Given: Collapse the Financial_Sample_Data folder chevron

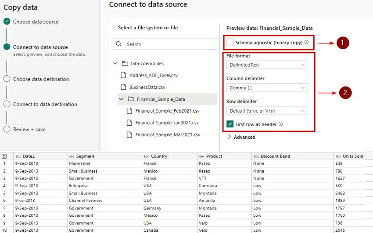Looking at the screenshot, I should (121, 99).
